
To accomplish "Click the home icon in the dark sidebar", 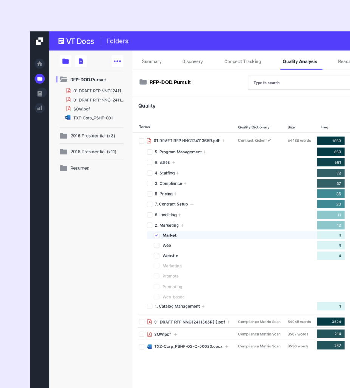I will [x=40, y=64].
